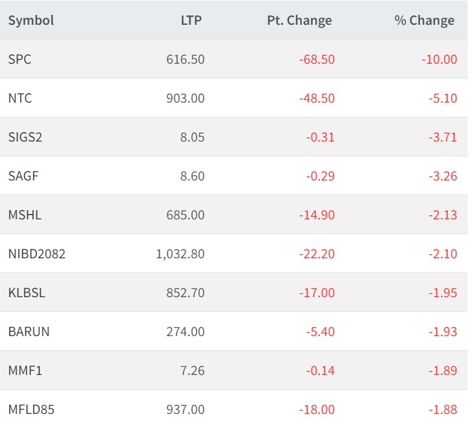Screen dimensions: 473x428
Task: Click SPC's percent change -10.00
Action: pyautogui.click(x=439, y=59)
